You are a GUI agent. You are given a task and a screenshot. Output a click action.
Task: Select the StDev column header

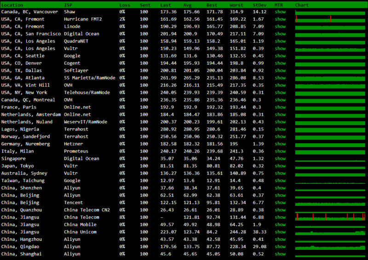(x=259, y=5)
